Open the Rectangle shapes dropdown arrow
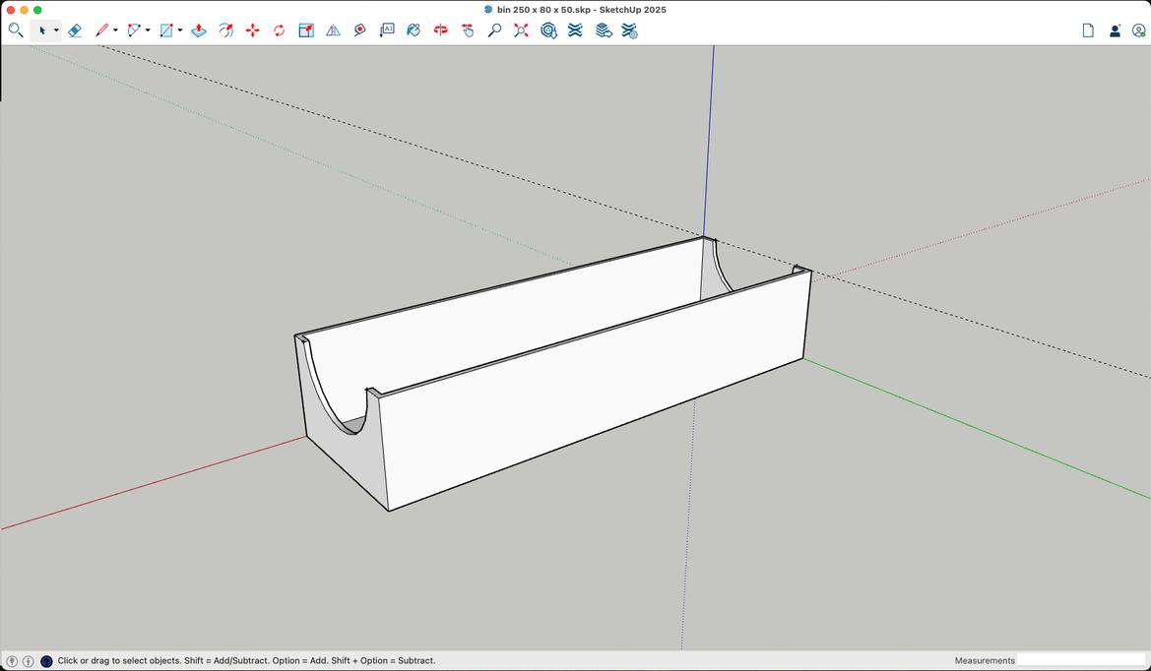1151x671 pixels. coord(180,30)
